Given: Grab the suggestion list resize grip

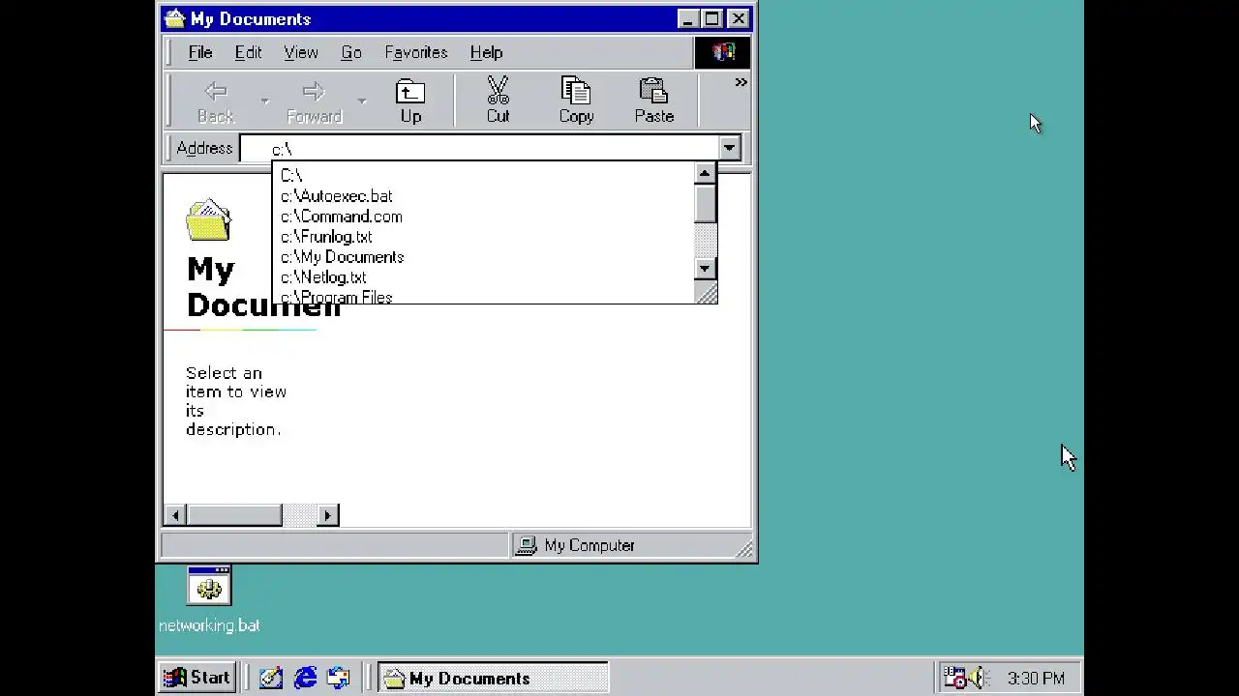Looking at the screenshot, I should pos(707,293).
